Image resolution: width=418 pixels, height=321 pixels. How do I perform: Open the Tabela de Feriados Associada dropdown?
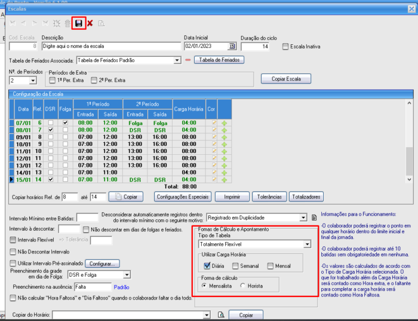click(x=177, y=60)
